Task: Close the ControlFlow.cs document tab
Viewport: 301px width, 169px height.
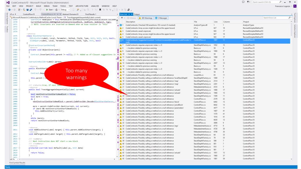Action: (60, 14)
